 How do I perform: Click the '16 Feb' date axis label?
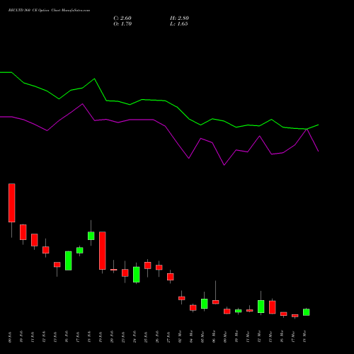(67, 337)
